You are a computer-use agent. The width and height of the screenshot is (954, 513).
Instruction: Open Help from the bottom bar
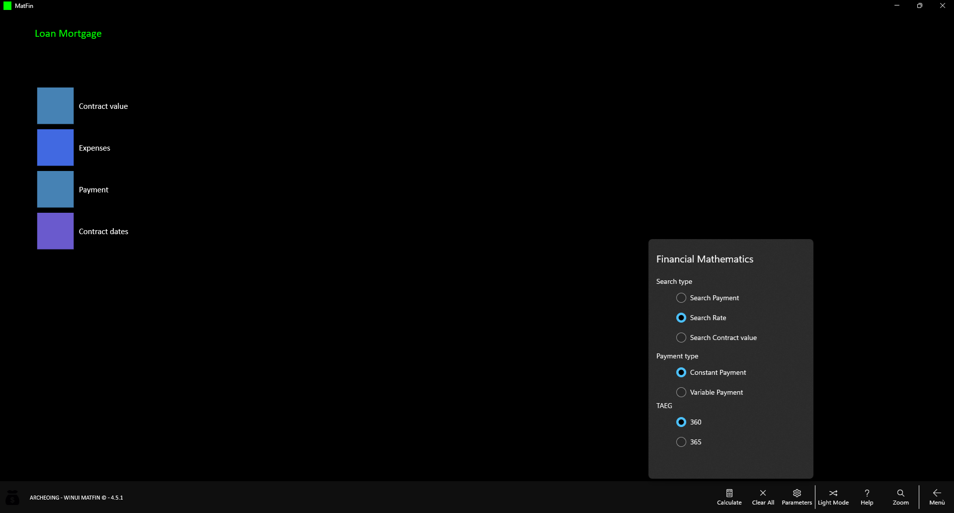pyautogui.click(x=867, y=497)
